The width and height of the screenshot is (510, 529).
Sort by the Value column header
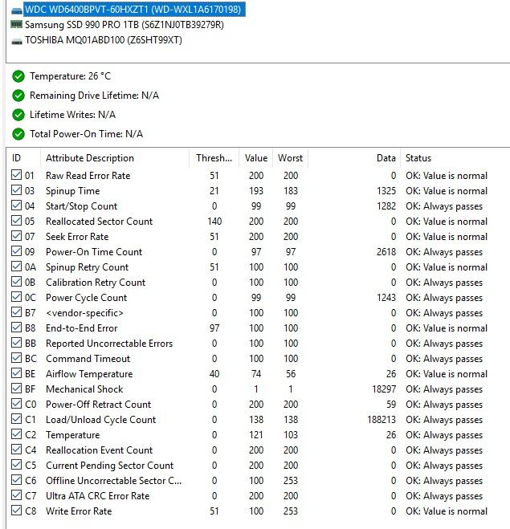(x=256, y=158)
